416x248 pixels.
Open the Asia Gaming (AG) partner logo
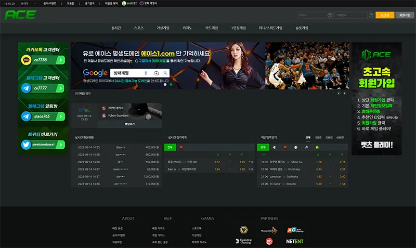(295, 230)
